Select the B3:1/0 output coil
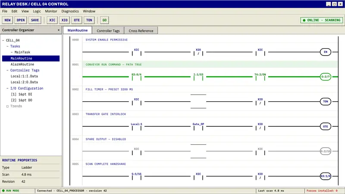Viewport: 345px width, 194px height. pyautogui.click(x=326, y=176)
